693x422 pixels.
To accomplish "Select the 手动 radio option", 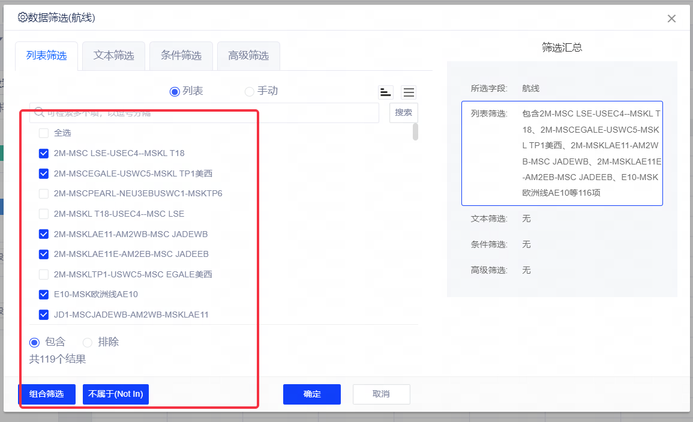I will (x=250, y=91).
